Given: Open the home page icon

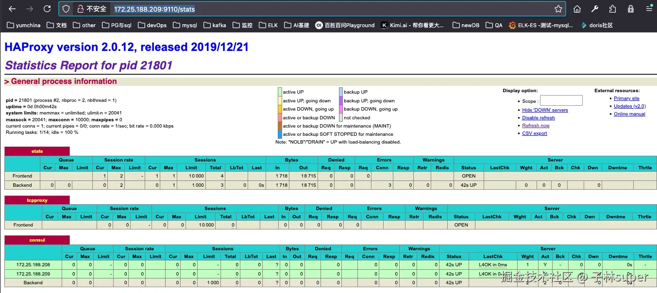Looking at the screenshot, I should 577,9.
